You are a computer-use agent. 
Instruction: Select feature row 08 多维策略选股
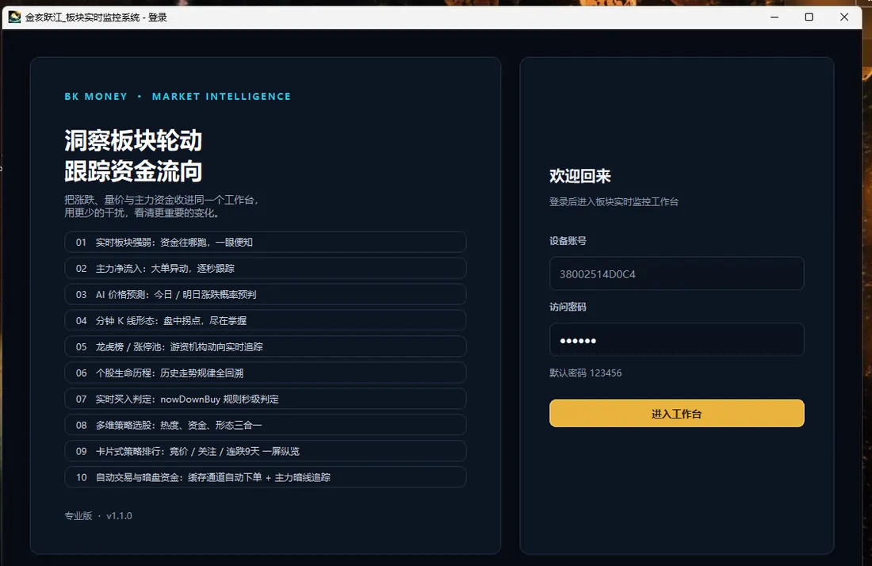tap(266, 426)
